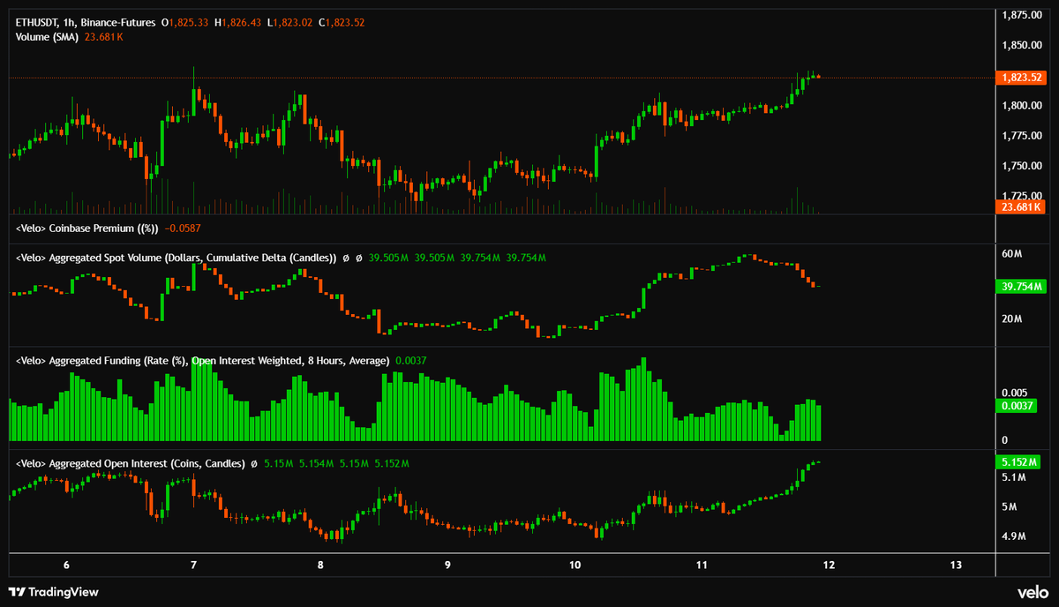Click the 5.154M value in open interest legend
The image size is (1059, 607).
pos(316,463)
